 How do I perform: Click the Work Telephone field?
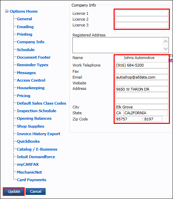click(142, 65)
